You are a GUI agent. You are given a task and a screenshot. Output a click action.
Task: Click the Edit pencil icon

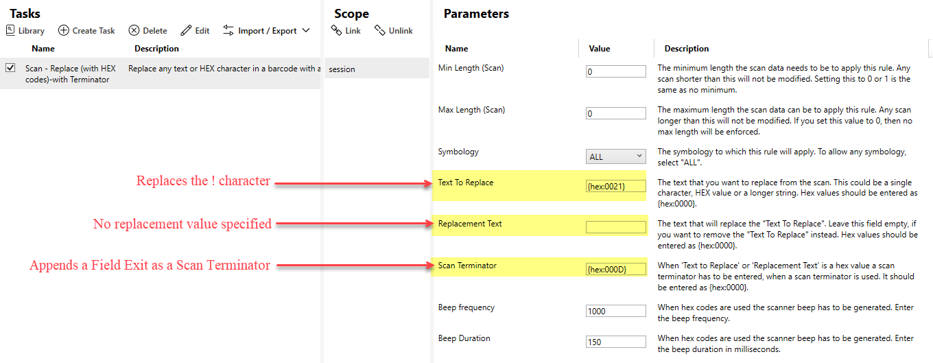pyautogui.click(x=186, y=31)
